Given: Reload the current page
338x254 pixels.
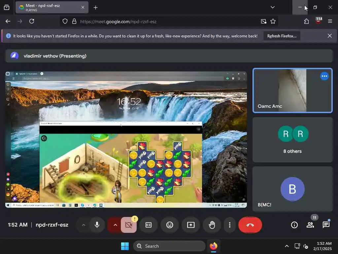Looking at the screenshot, I should click(32, 21).
